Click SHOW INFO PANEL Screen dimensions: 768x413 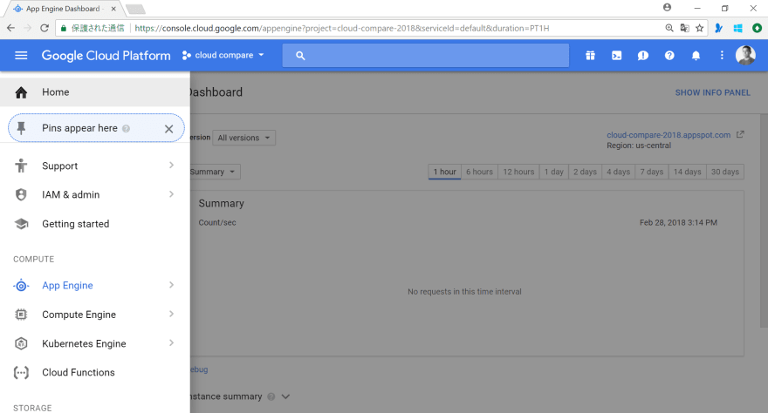[x=713, y=92]
